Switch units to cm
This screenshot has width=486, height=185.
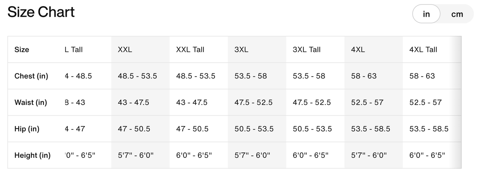457,14
